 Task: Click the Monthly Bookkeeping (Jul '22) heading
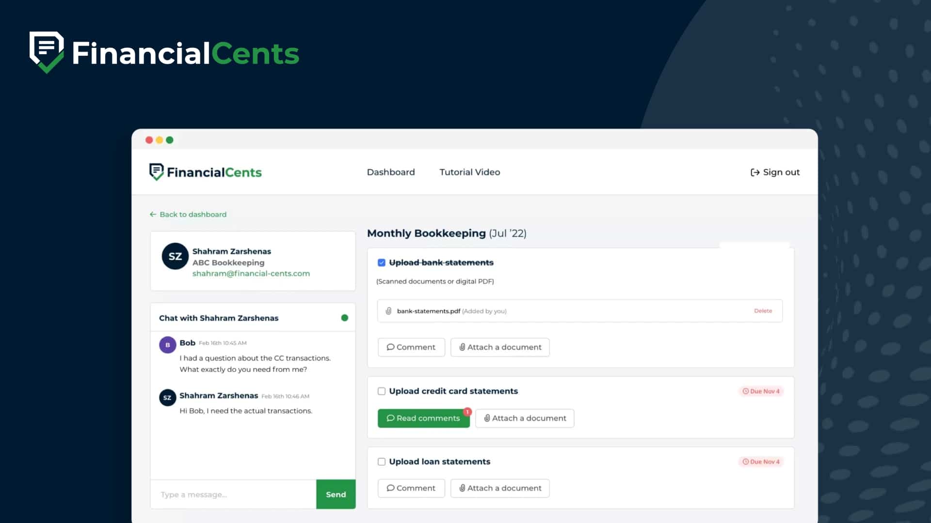click(x=447, y=233)
